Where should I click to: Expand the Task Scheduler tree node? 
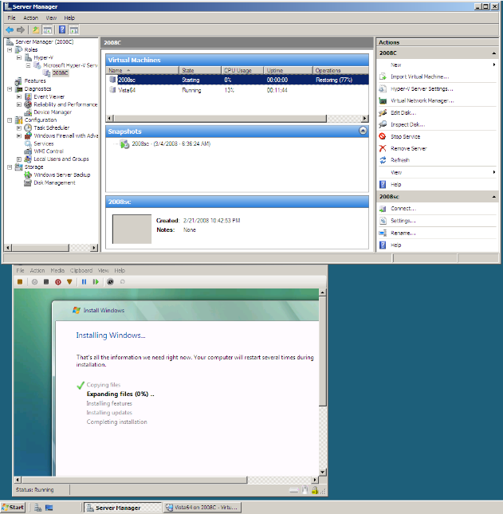click(19, 128)
